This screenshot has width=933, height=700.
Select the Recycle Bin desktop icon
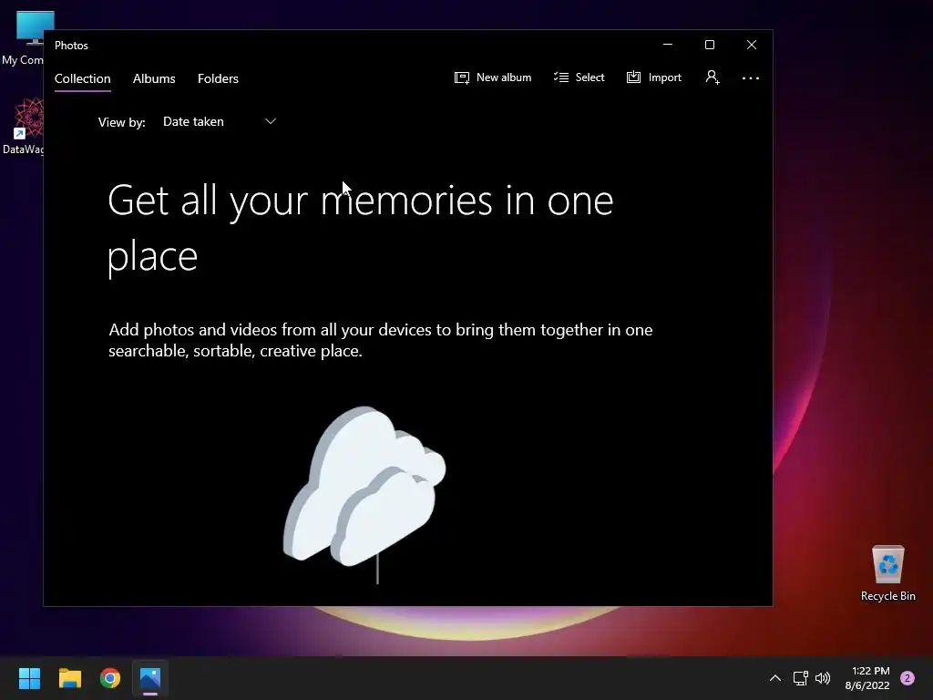[887, 573]
